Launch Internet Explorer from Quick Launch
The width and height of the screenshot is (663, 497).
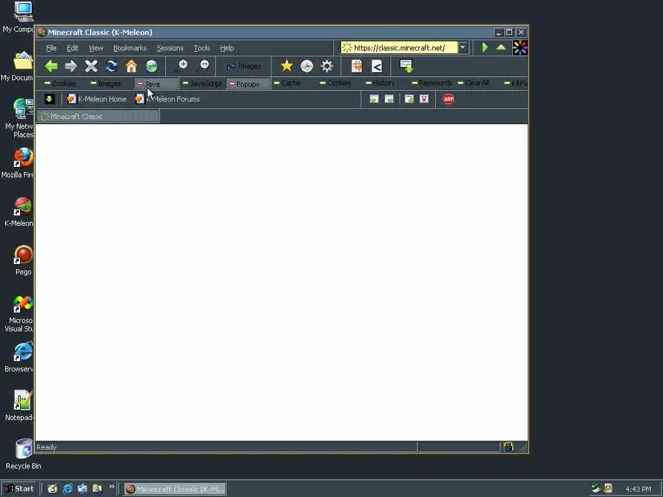click(x=67, y=489)
